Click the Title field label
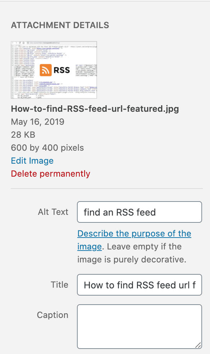Viewport: 210px width, 354px height. [59, 285]
